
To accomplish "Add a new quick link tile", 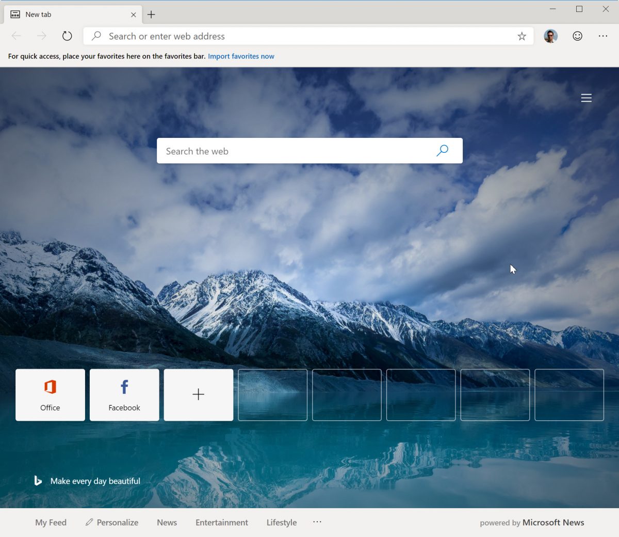I will coord(199,395).
